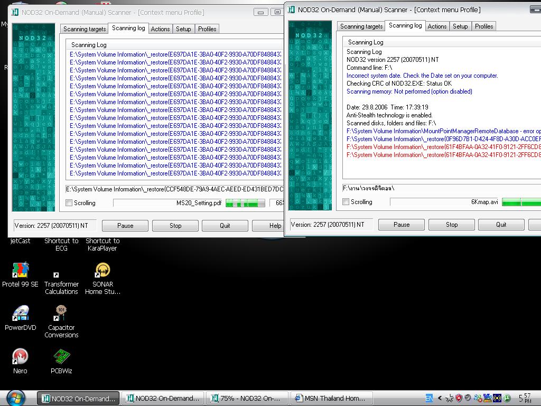Click the right window's NOD32 title bar icon
Viewport: 541px width, 406px height.
pos(292,10)
